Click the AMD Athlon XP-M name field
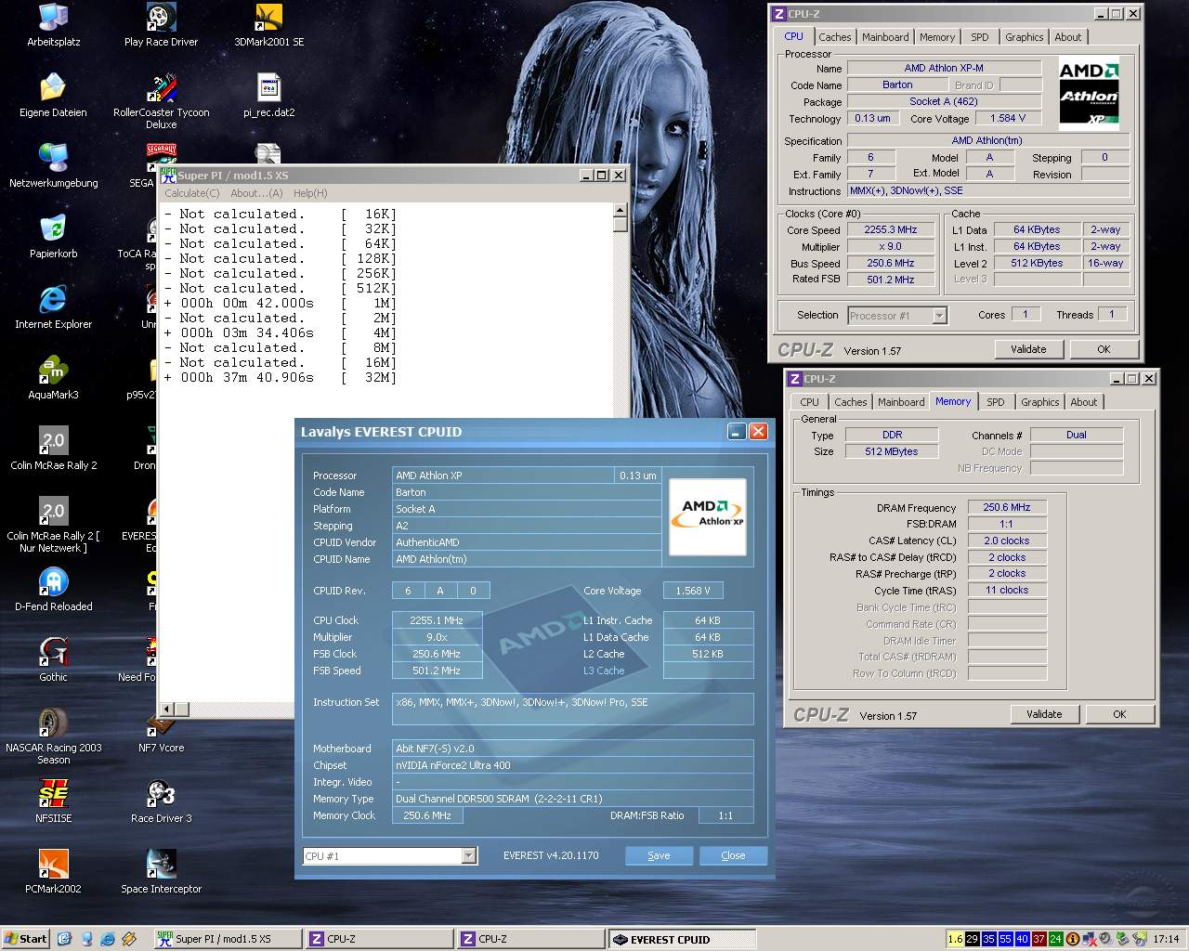Viewport: 1189px width, 951px height. tap(944, 68)
